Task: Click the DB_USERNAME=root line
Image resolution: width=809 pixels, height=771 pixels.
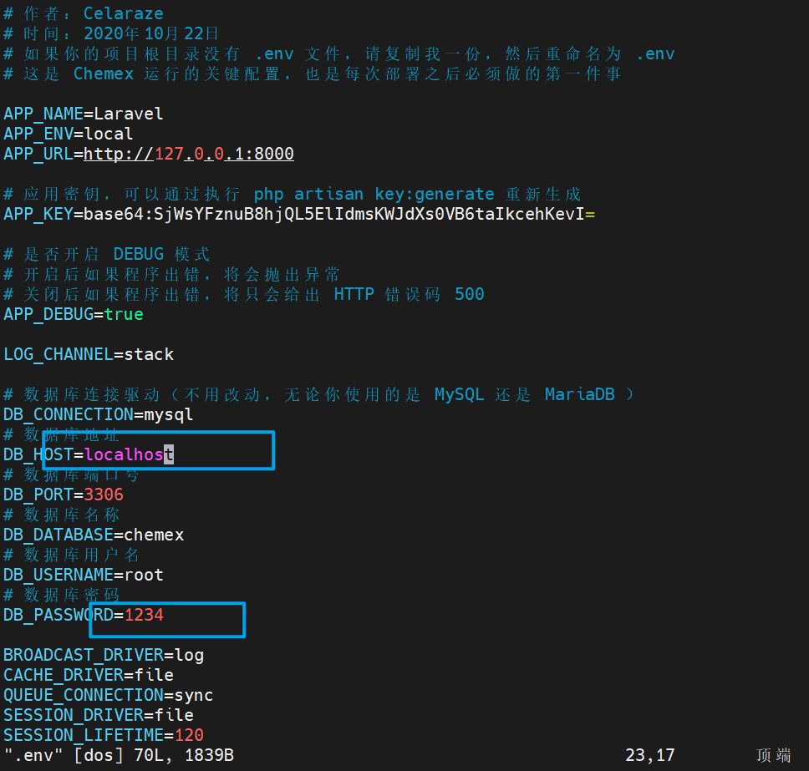Action: [x=84, y=575]
